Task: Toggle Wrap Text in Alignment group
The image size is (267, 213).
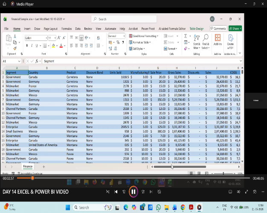Action: click(x=99, y=38)
